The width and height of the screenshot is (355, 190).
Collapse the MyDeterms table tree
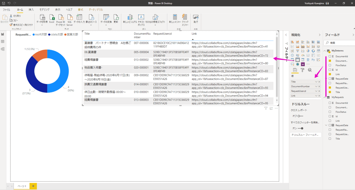(x=325, y=51)
